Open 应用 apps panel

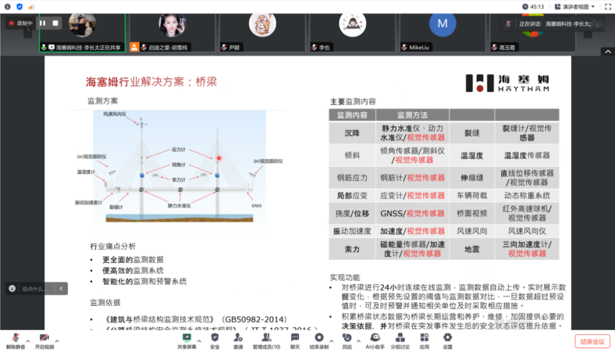424,341
